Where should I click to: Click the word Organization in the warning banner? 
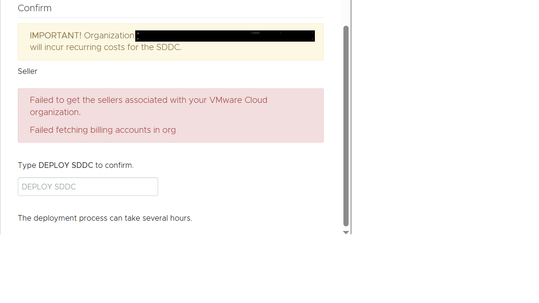(109, 36)
